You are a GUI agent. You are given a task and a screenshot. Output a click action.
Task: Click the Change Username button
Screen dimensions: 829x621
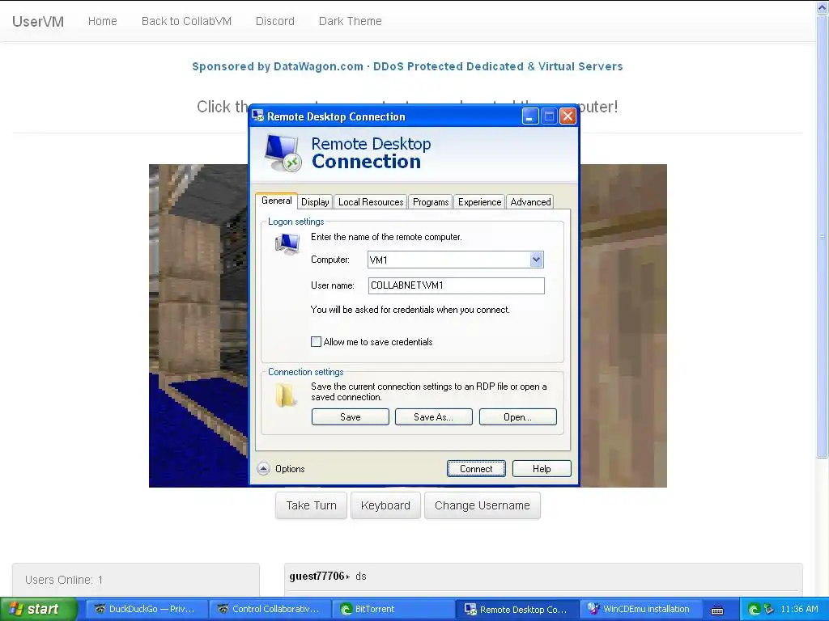(x=483, y=505)
